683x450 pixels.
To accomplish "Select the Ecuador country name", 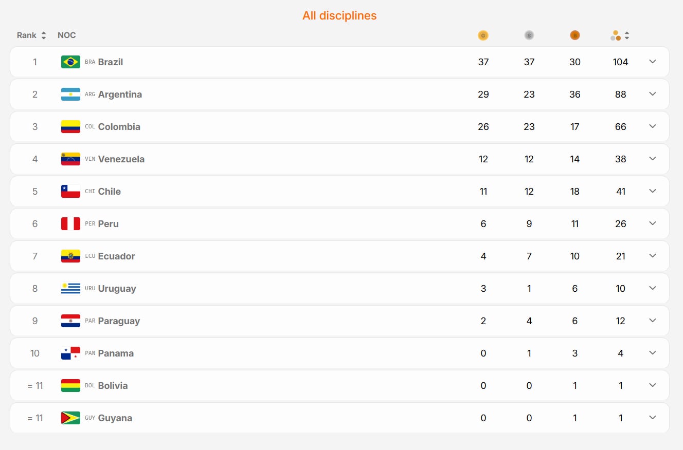I will tap(117, 256).
